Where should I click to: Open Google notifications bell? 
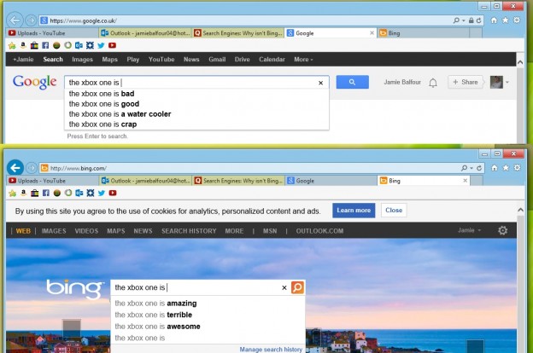[433, 83]
